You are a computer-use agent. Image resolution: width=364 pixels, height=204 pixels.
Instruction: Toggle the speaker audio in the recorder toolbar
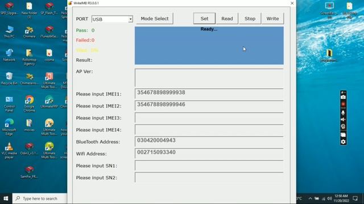[343, 120]
